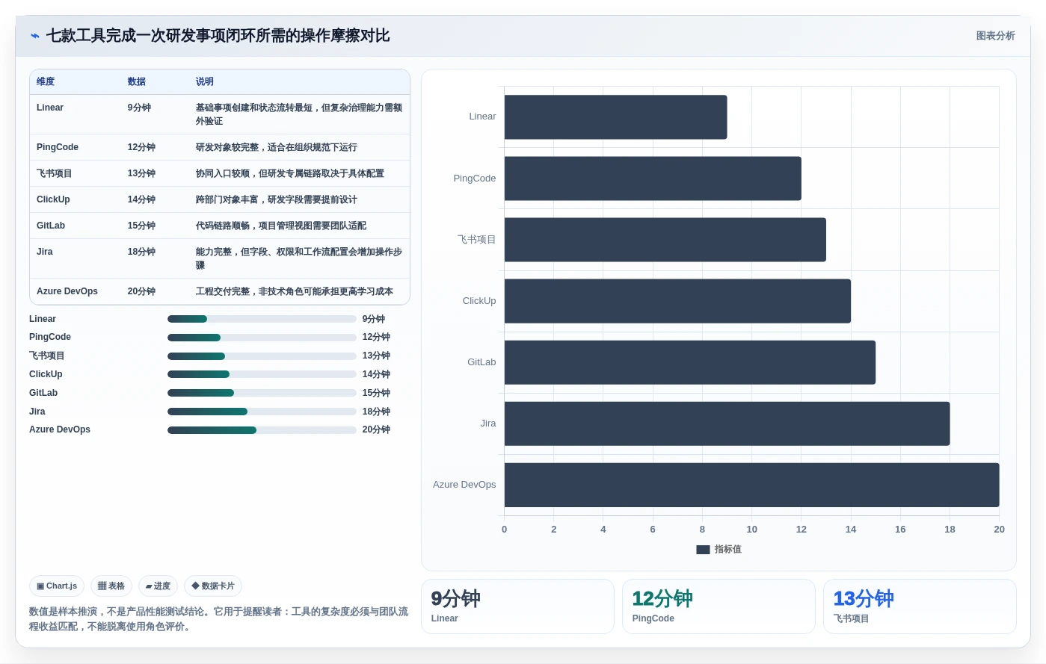This screenshot has height=664, width=1046.
Task: Select the GitLab cell in table
Action: pos(51,226)
